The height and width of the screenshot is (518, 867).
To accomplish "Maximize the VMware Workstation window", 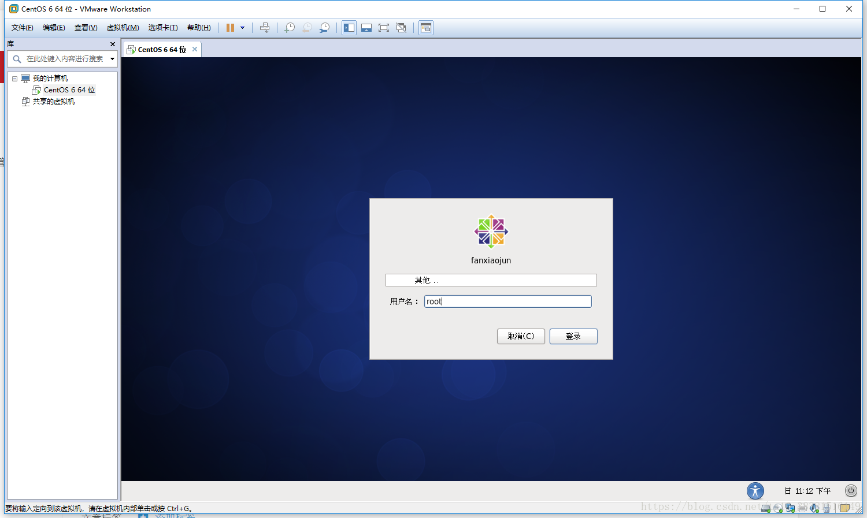I will 822,9.
